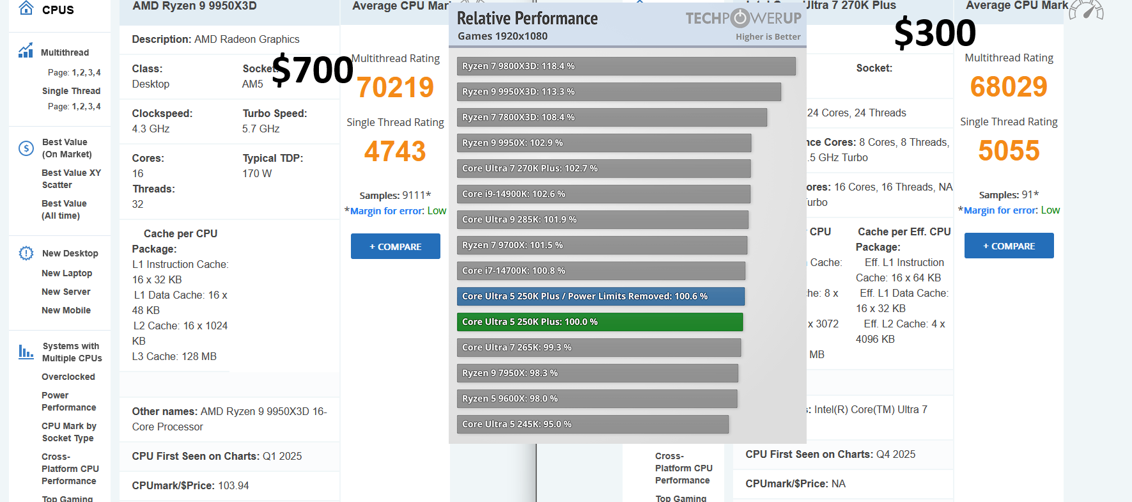Click the CPUS home icon in the sidebar
Image resolution: width=1132 pixels, height=502 pixels.
[x=26, y=8]
